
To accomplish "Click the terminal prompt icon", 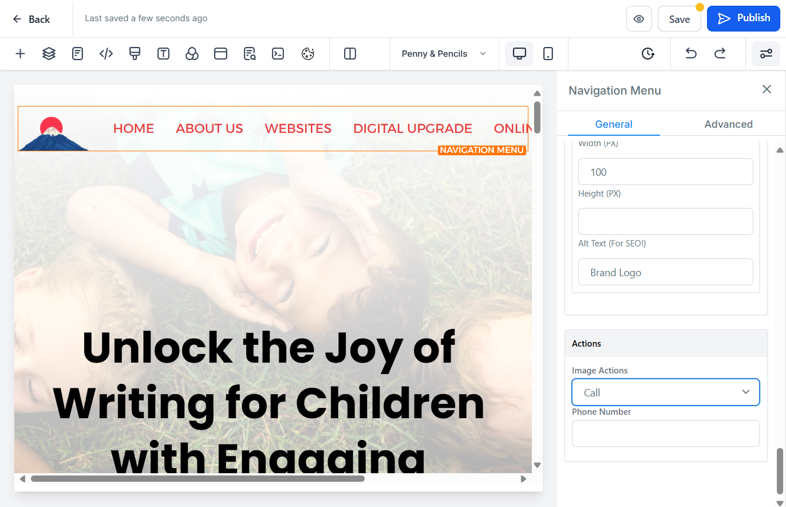I will coord(278,54).
